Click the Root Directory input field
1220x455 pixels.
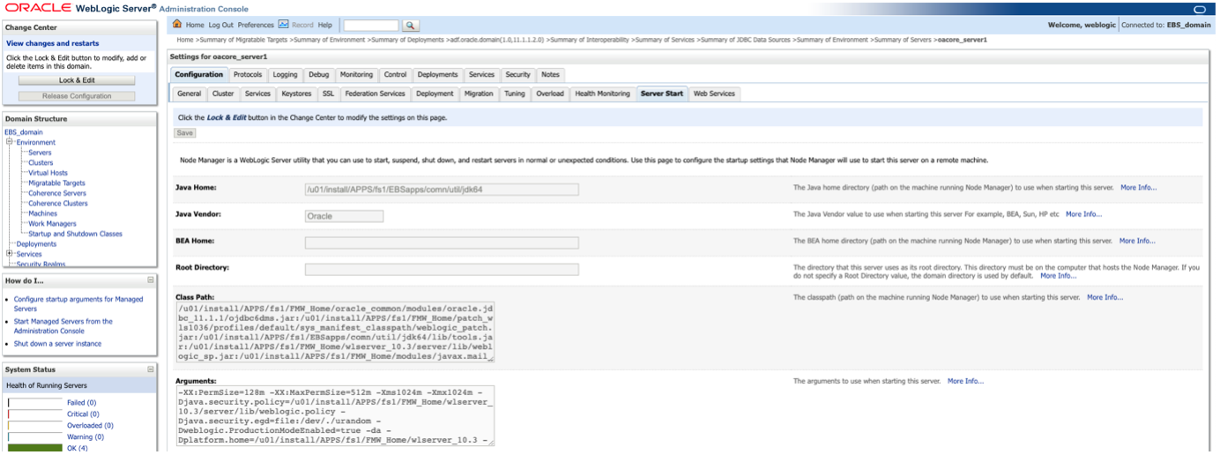tap(442, 269)
